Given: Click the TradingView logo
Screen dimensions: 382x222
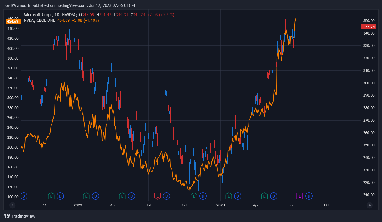Looking at the screenshot, I should (19, 216).
